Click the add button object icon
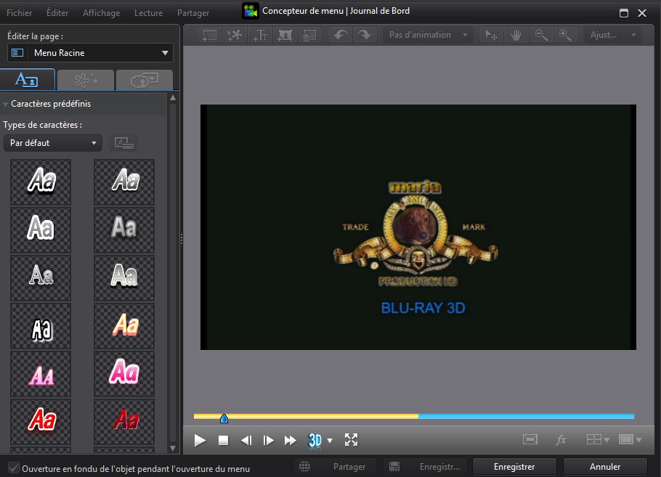The width and height of the screenshot is (661, 477). [285, 35]
